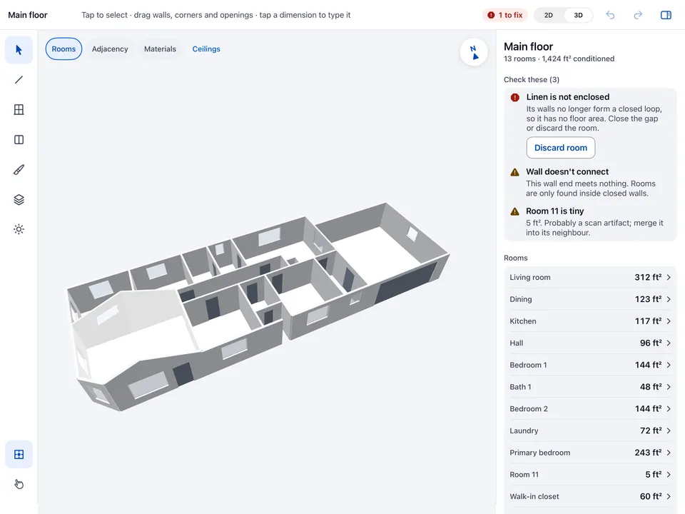This screenshot has width=685, height=514.
Task: Select the Rooms tab
Action: pyautogui.click(x=64, y=49)
